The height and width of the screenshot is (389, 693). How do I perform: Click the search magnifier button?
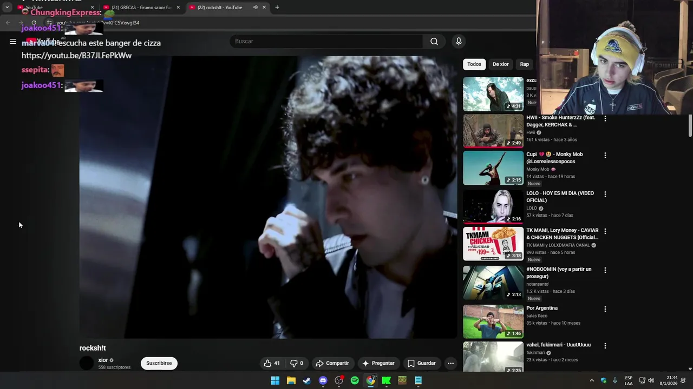(434, 42)
